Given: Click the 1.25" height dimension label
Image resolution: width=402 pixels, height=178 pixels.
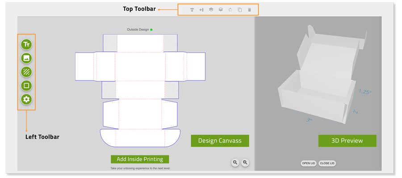Looking at the screenshot, I should tap(365, 92).
